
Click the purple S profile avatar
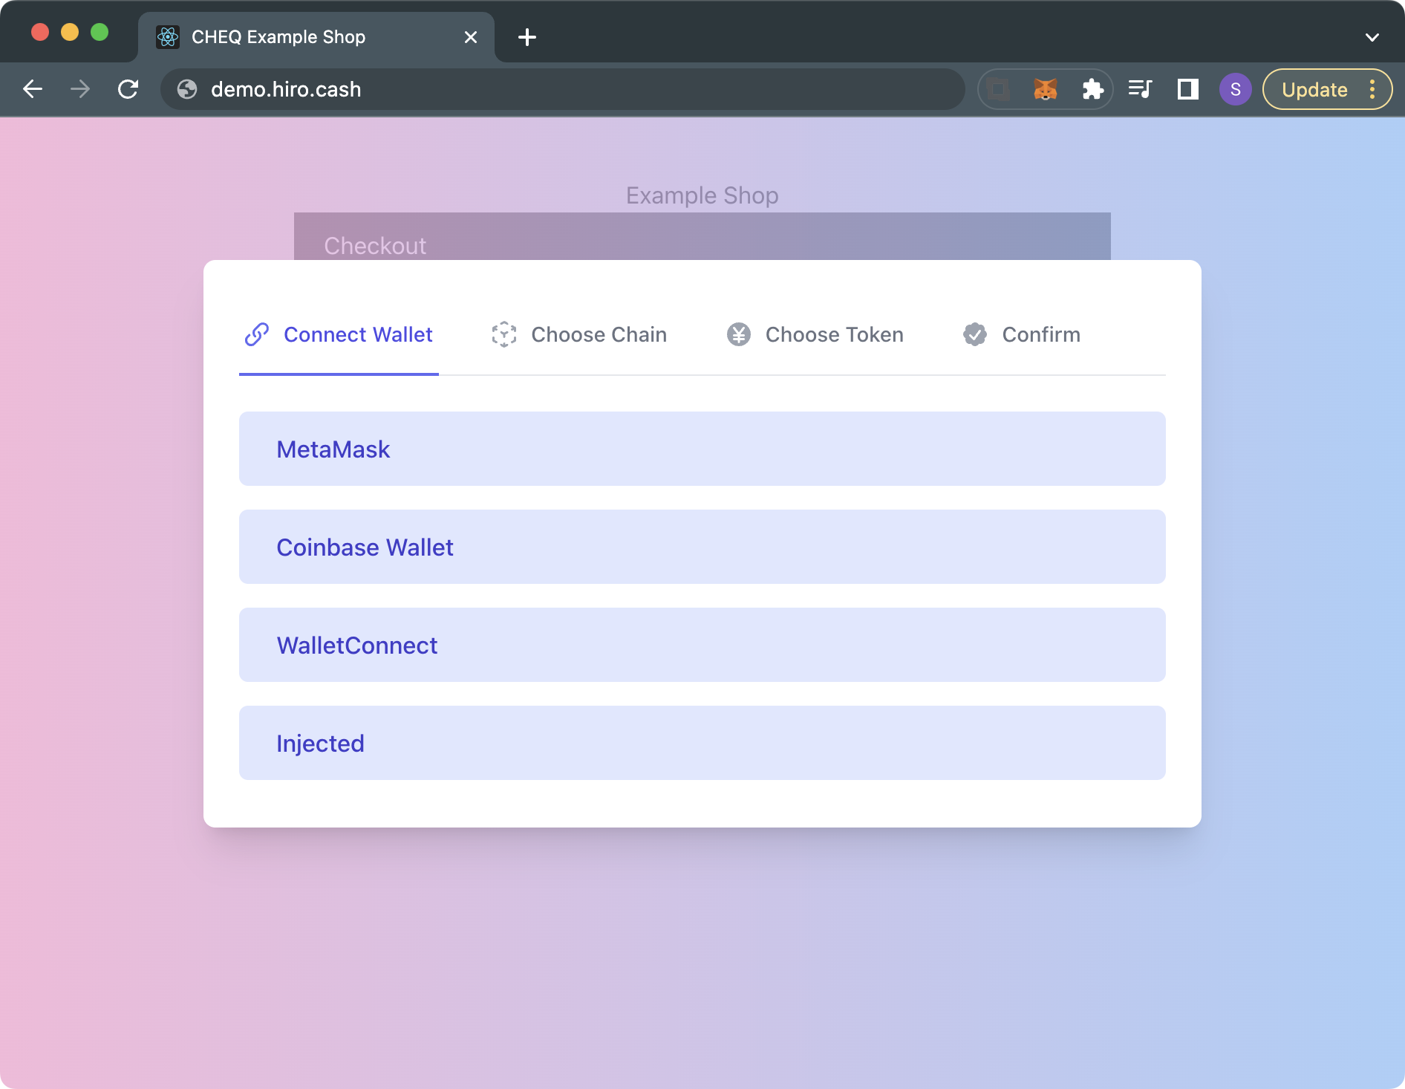(1235, 90)
